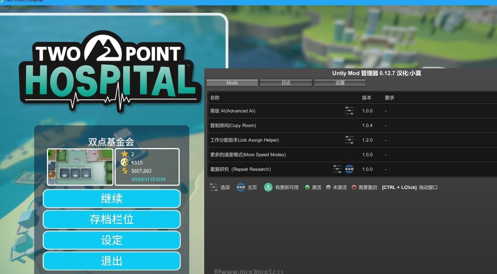Click the Kudosh coin icon beside K515
Screen dimensions: 497x274
pyautogui.click(x=125, y=162)
